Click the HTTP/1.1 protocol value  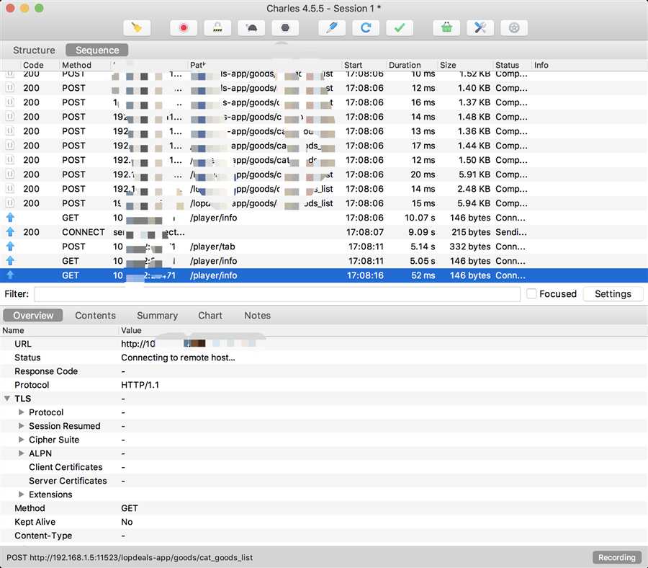[140, 385]
